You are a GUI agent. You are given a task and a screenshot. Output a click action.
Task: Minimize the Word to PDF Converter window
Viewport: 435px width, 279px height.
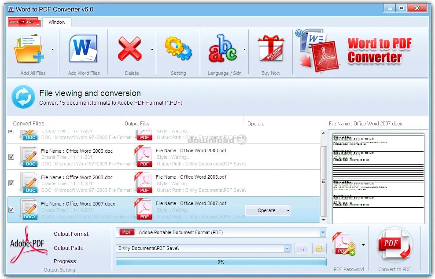click(390, 8)
